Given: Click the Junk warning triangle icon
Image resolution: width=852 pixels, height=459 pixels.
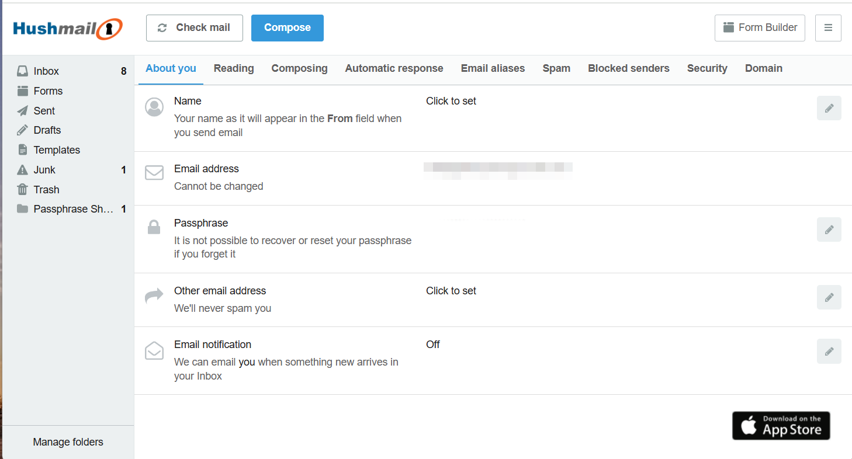Looking at the screenshot, I should point(22,170).
